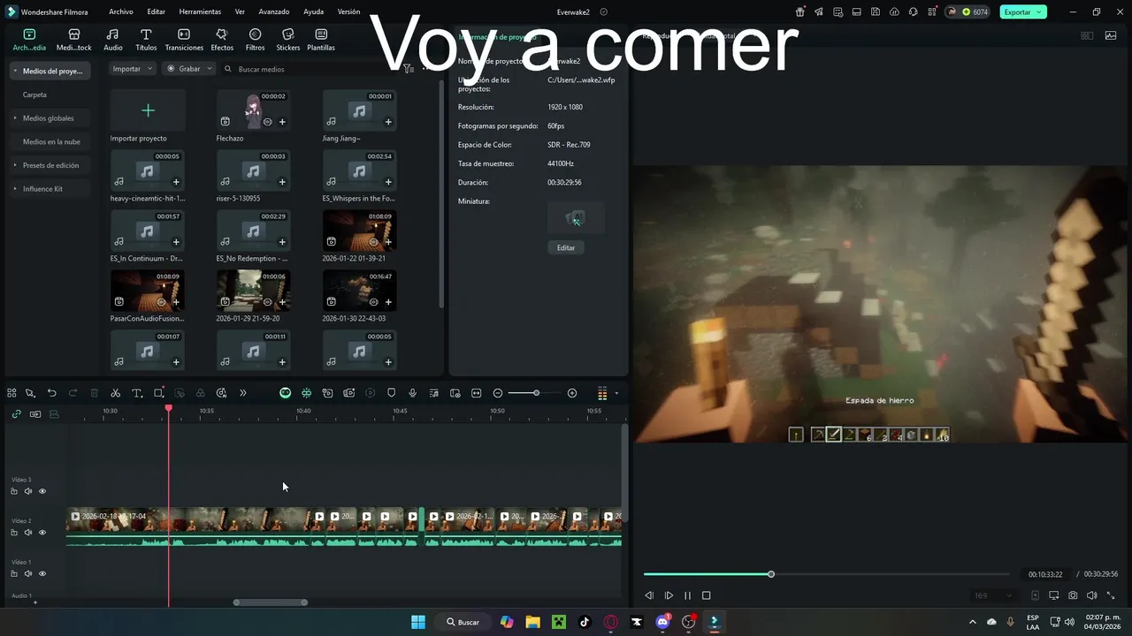
Task: Enter fullscreen preview with the expand icon
Action: [1111, 596]
